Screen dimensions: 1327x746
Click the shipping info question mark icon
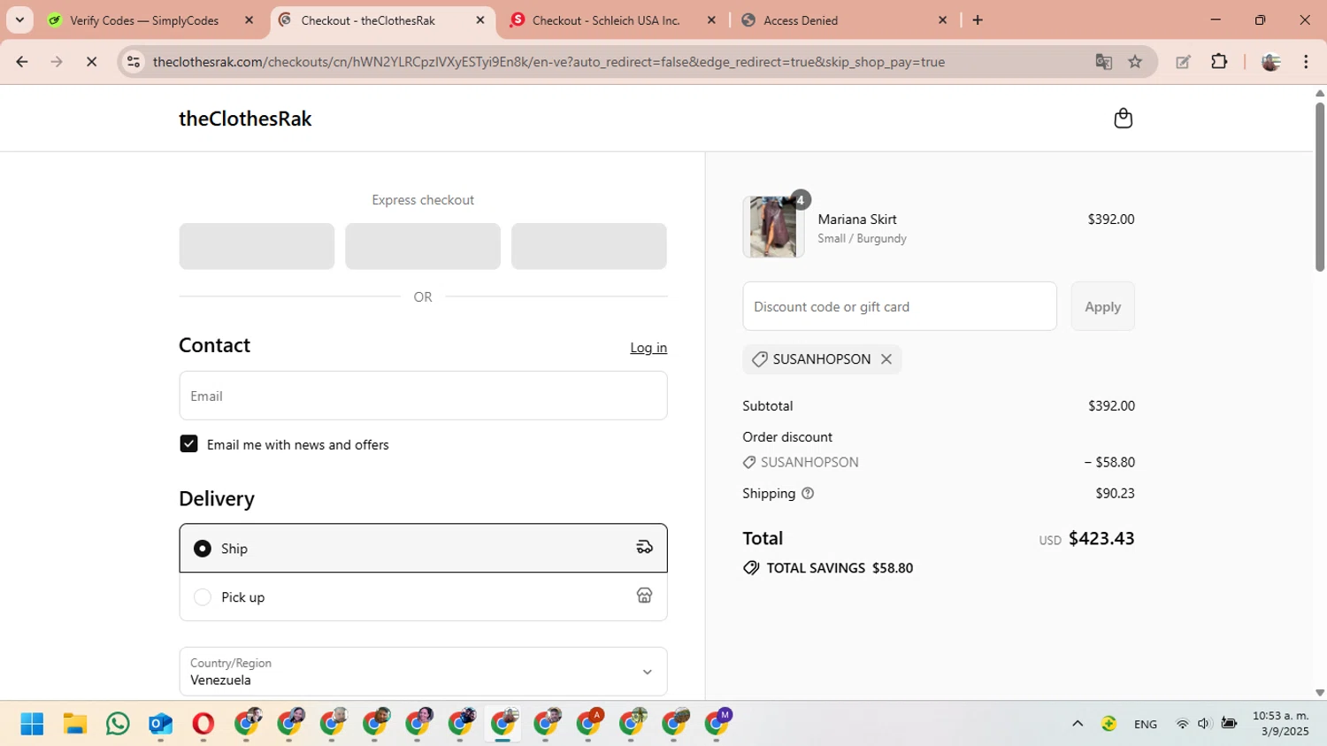pos(807,494)
